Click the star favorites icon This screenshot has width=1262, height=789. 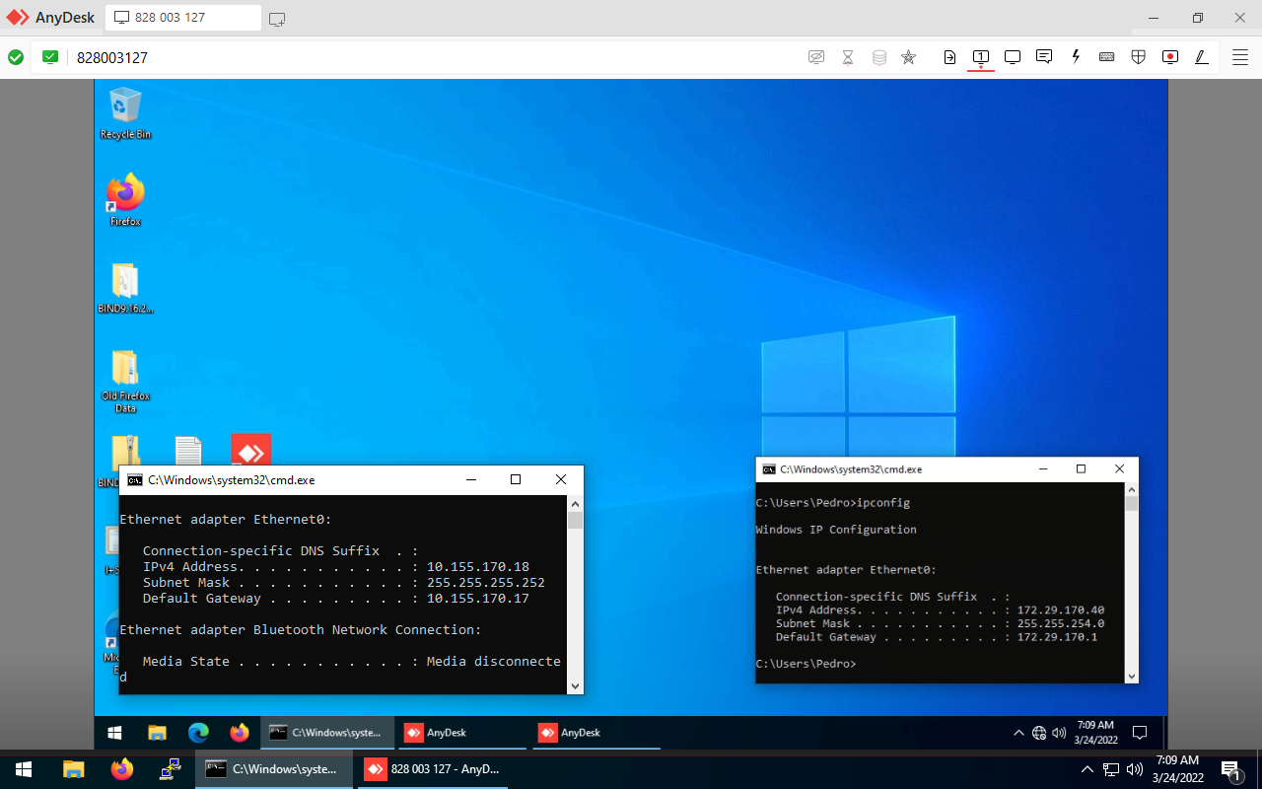tap(909, 57)
